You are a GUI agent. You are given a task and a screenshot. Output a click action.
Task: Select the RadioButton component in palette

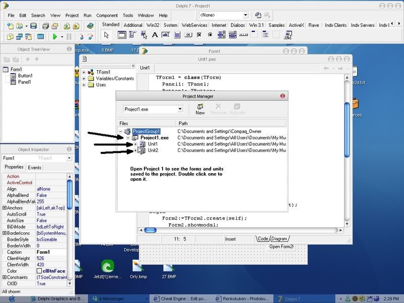[210, 35]
